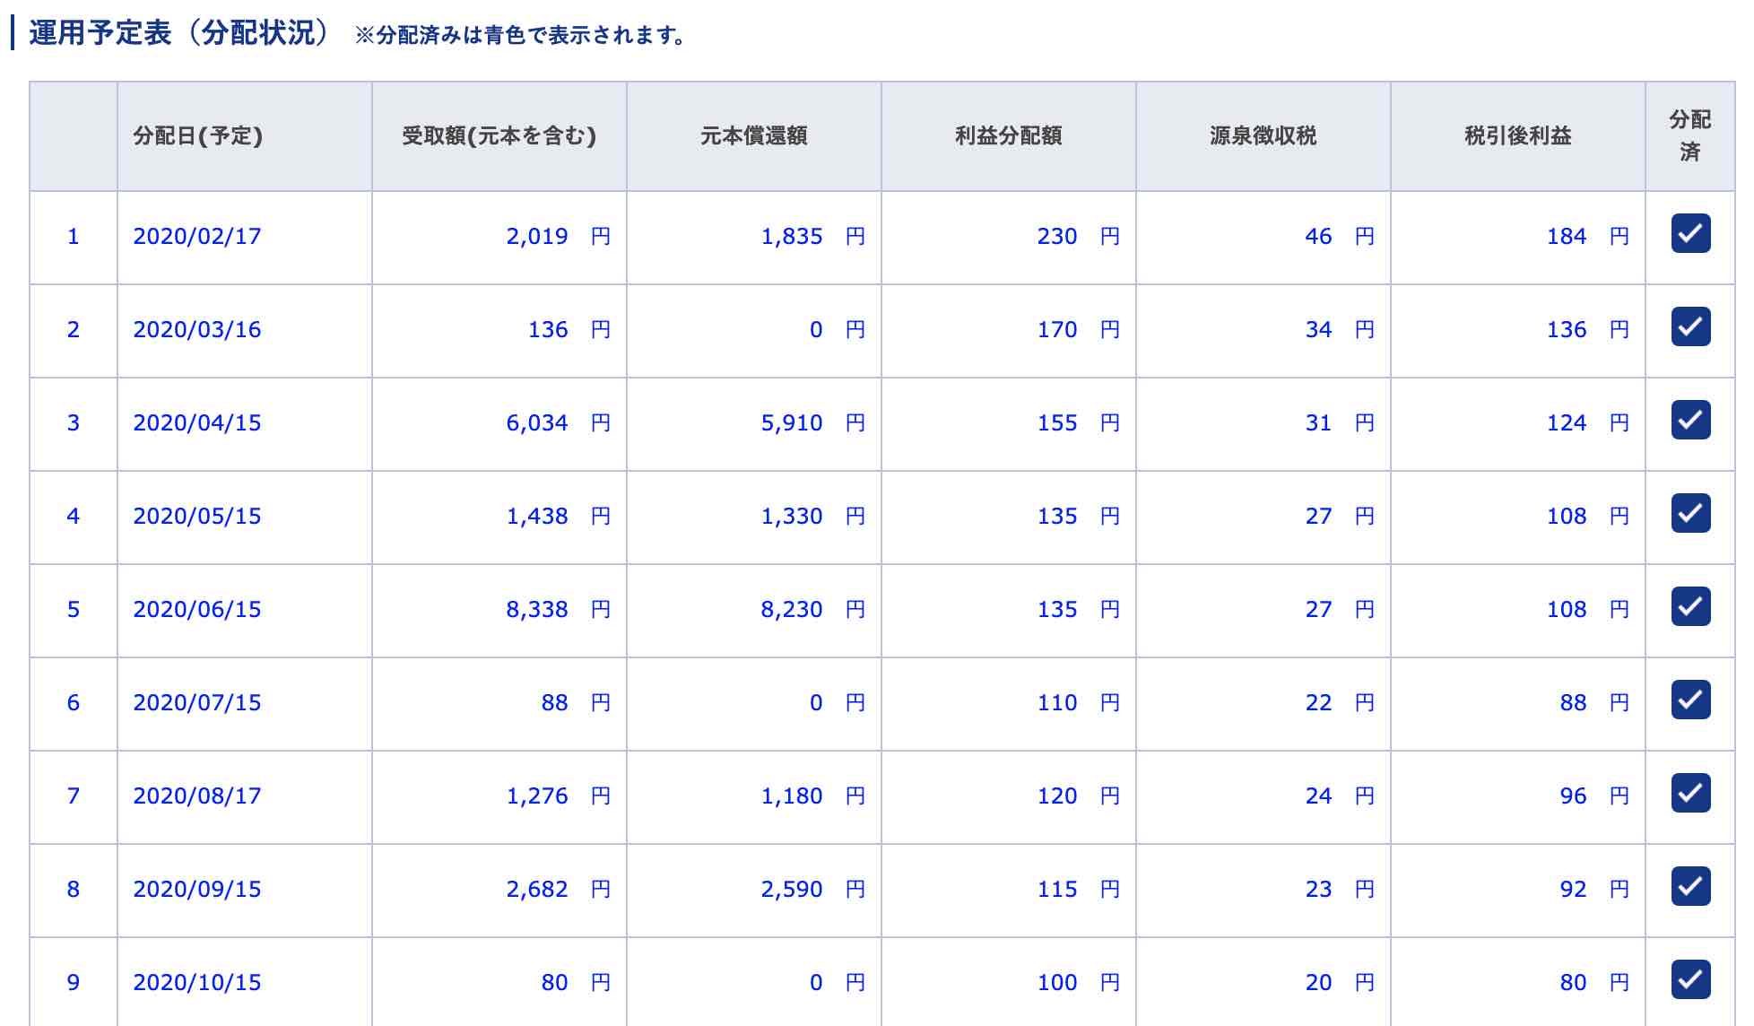The width and height of the screenshot is (1754, 1026).
Task: Click the principal repayment 1,330 円
Action: point(812,516)
